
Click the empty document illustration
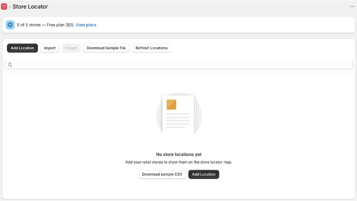179,114
